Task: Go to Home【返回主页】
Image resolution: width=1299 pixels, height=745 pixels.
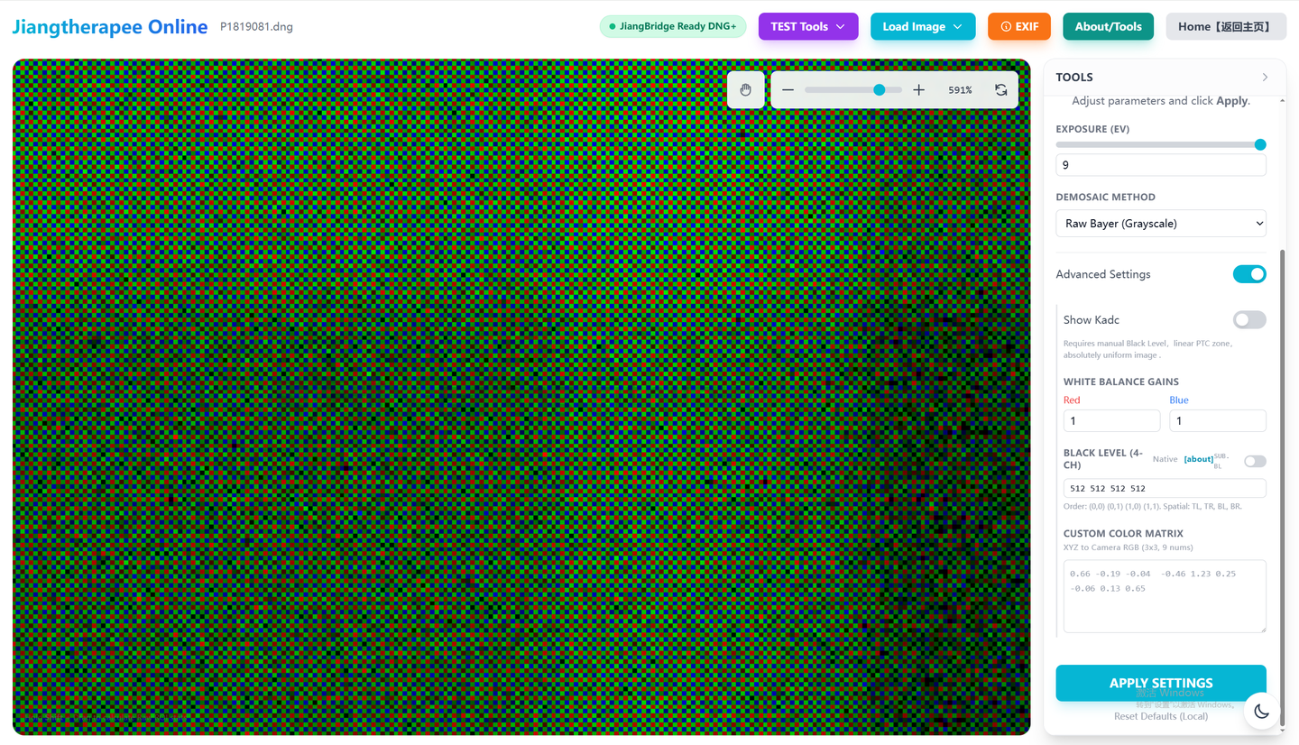Action: [x=1226, y=26]
